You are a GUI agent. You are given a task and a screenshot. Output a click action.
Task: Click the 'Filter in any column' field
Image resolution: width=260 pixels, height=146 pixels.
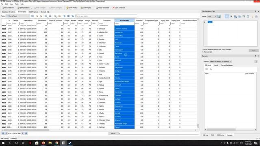tap(106, 16)
